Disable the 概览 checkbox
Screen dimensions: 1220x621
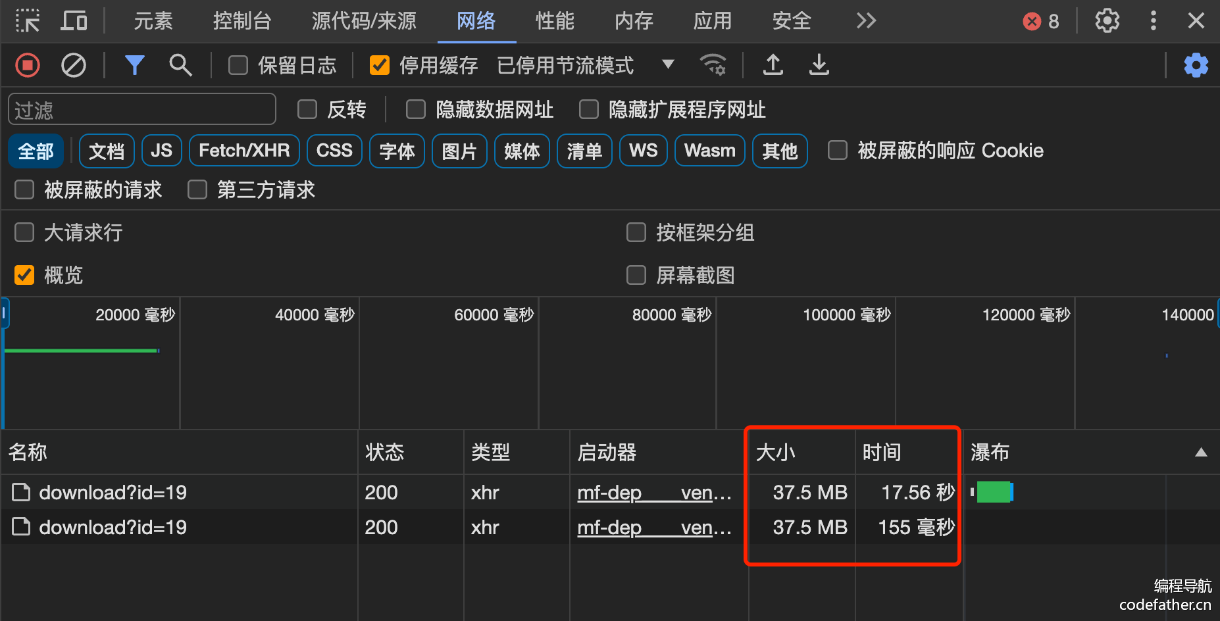(24, 275)
